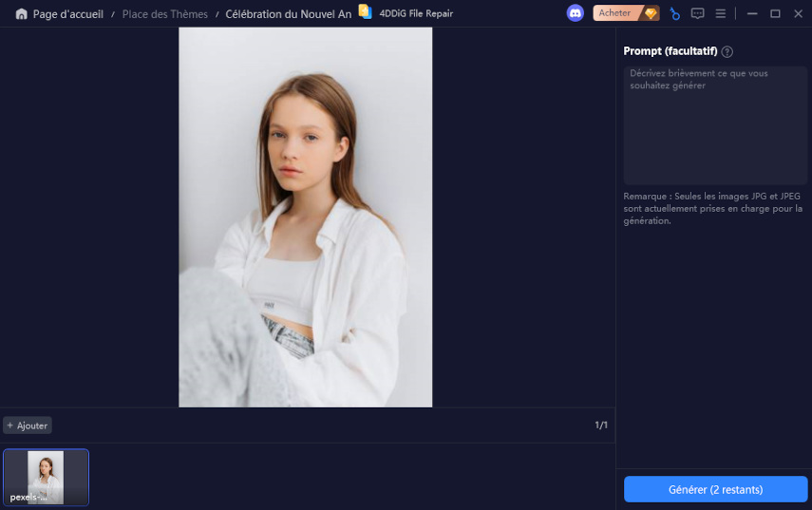Click the Générer (2 restants) button
This screenshot has width=812, height=510.
[715, 489]
